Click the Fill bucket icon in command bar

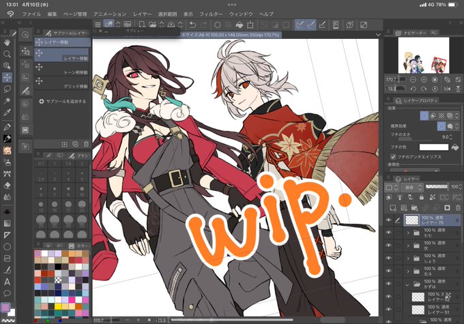(x=239, y=25)
